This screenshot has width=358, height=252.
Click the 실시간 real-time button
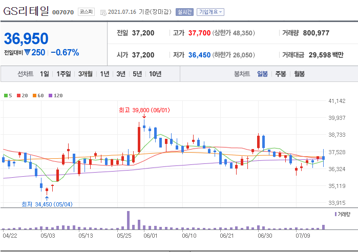coord(184,12)
